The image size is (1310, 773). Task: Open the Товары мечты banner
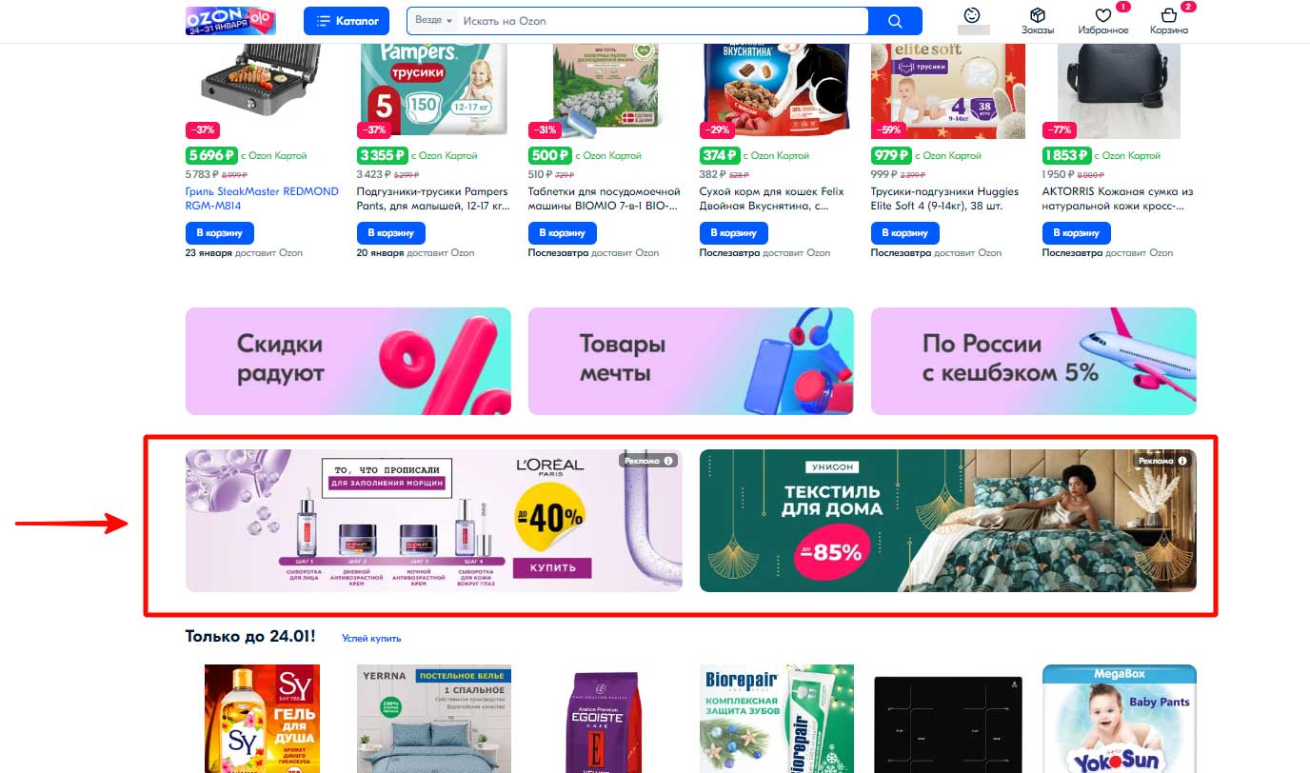tap(691, 361)
